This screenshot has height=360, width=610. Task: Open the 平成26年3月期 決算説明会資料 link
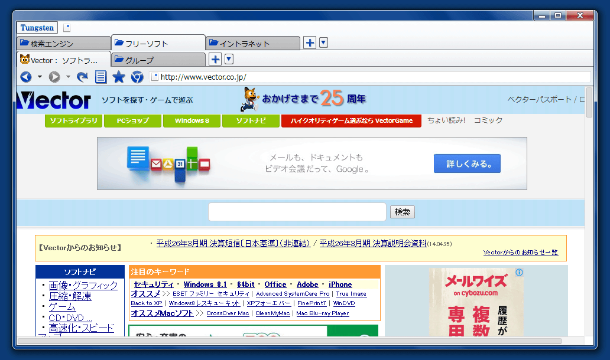[373, 244]
